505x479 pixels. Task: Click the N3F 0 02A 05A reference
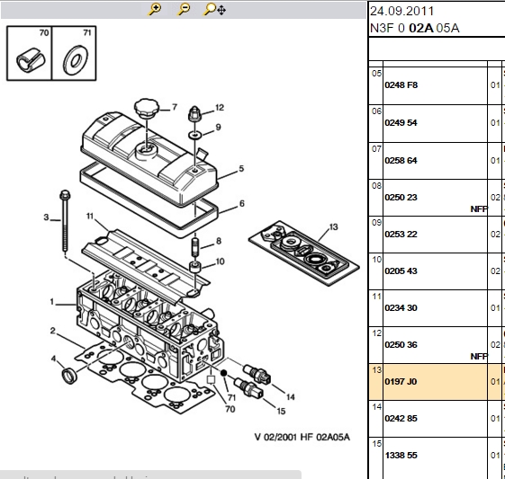pyautogui.click(x=415, y=28)
